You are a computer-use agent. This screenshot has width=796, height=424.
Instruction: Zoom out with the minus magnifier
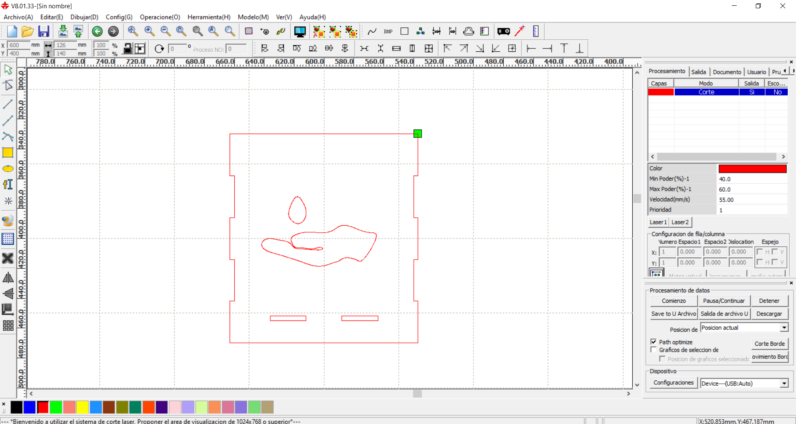coord(165,31)
